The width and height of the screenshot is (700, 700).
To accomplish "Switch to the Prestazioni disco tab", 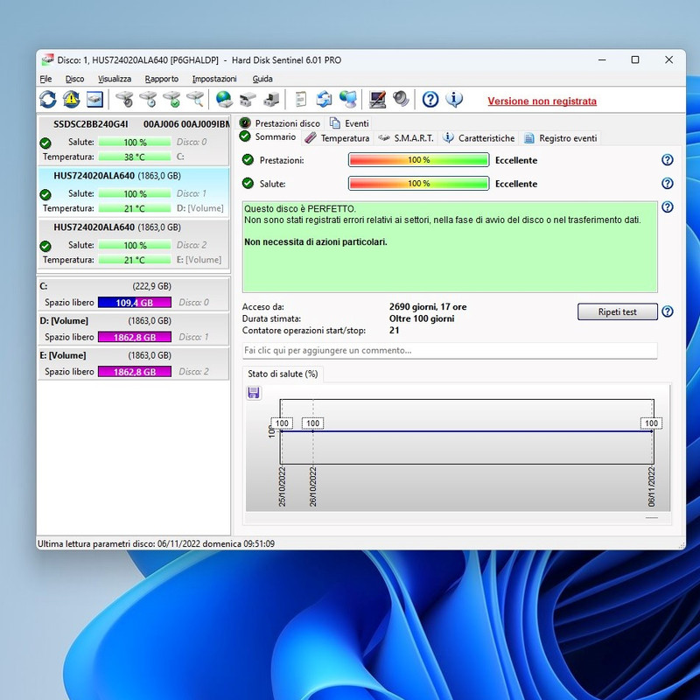I will 280,123.
